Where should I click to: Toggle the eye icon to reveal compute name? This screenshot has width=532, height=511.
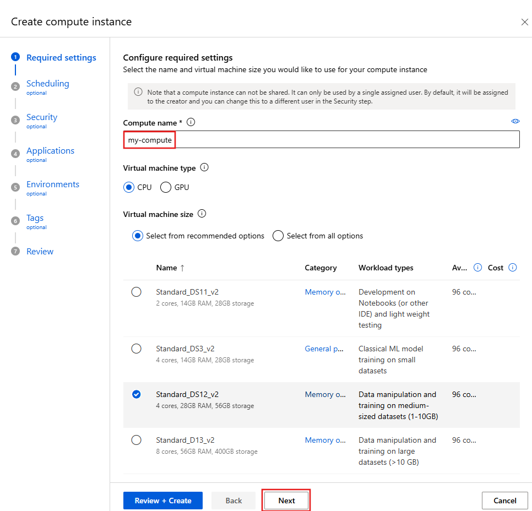(515, 121)
